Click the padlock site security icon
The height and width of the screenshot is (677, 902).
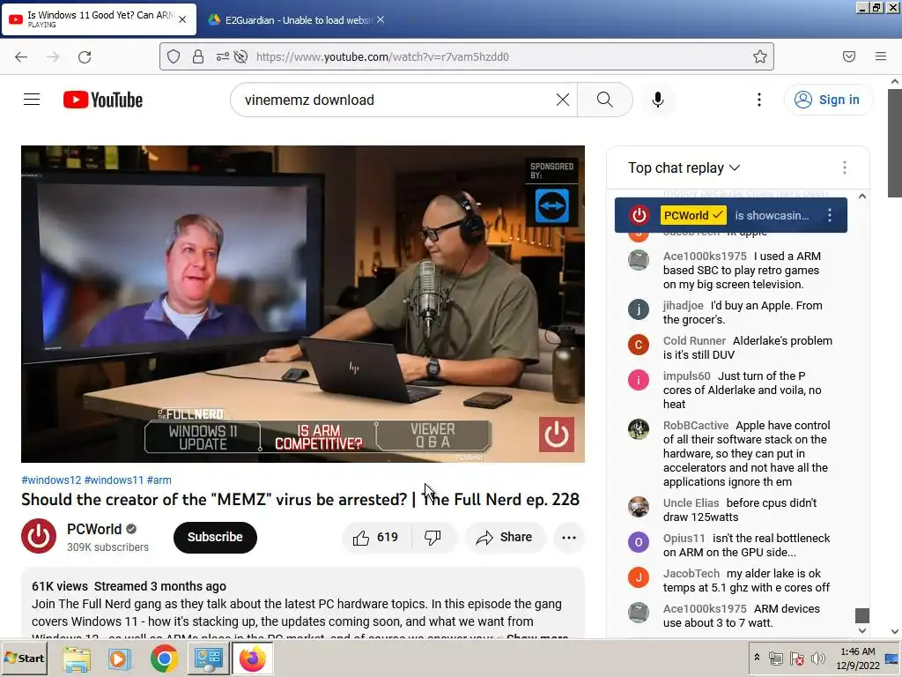198,56
